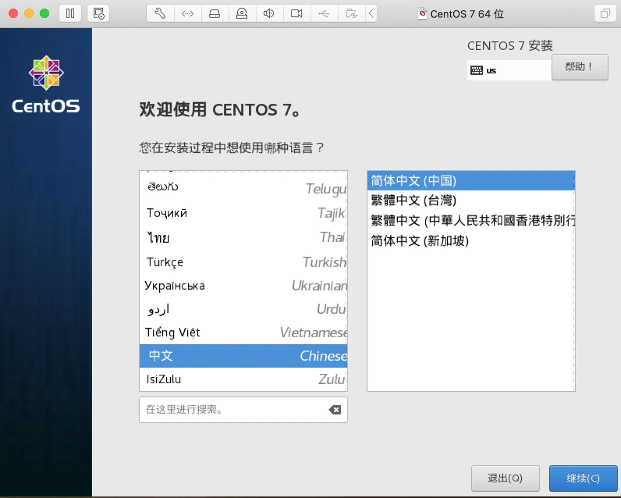621x498 pixels.
Task: Click the 帮助! help button
Action: pos(579,67)
